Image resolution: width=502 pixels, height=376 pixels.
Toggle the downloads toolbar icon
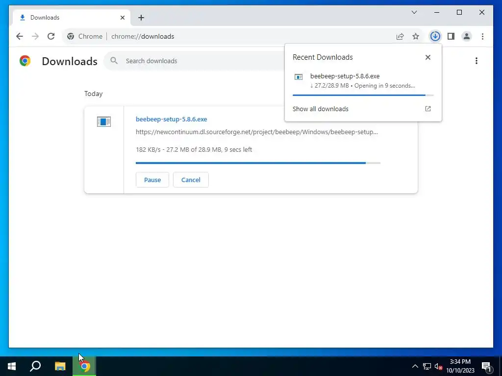pyautogui.click(x=435, y=36)
